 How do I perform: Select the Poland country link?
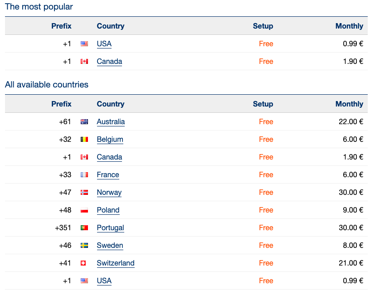[x=108, y=210]
